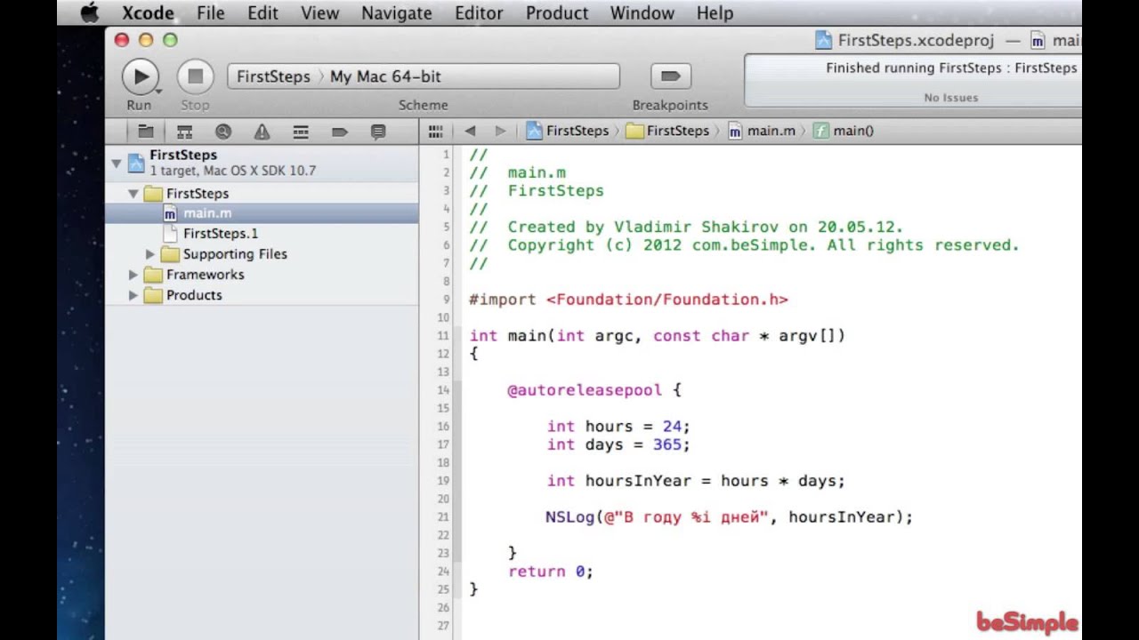Image resolution: width=1139 pixels, height=640 pixels.
Task: Show the Project navigator folder icon
Action: [x=146, y=132]
